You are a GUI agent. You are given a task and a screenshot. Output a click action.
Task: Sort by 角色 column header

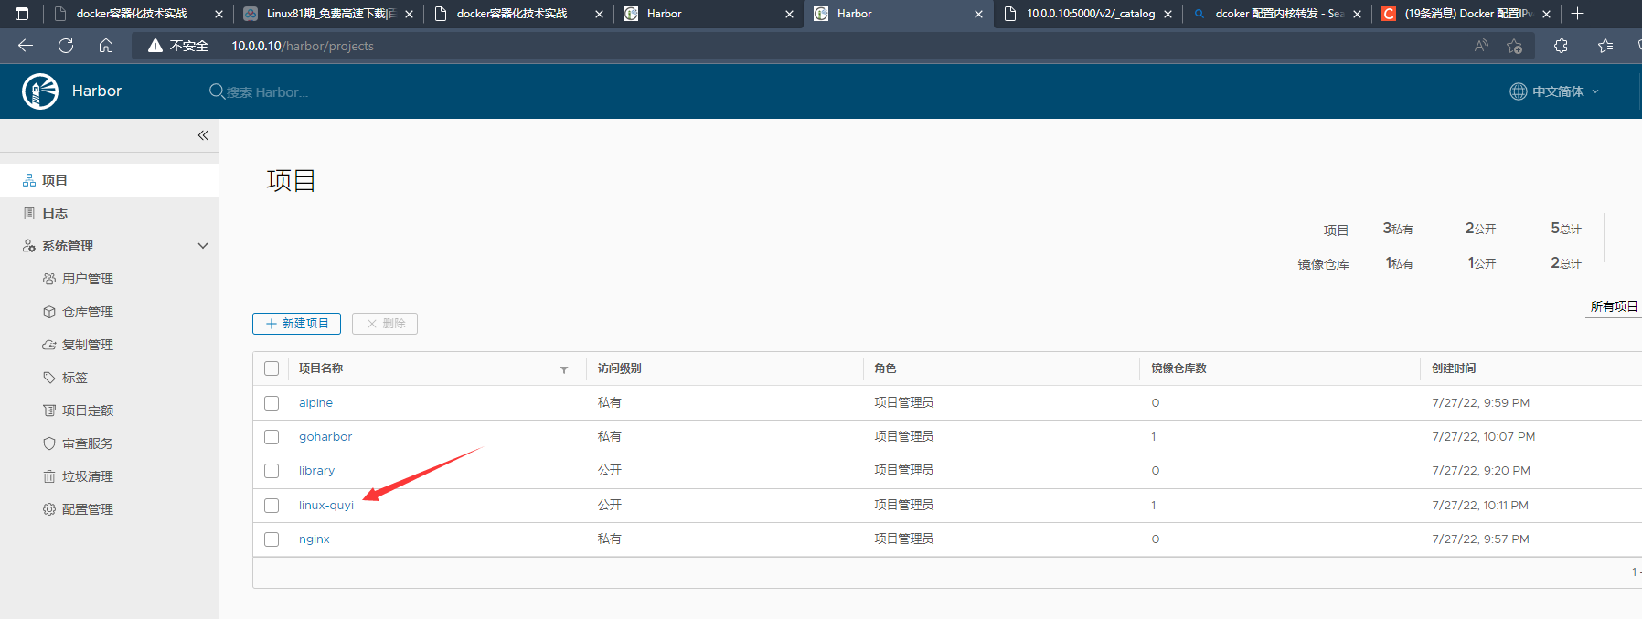click(885, 368)
